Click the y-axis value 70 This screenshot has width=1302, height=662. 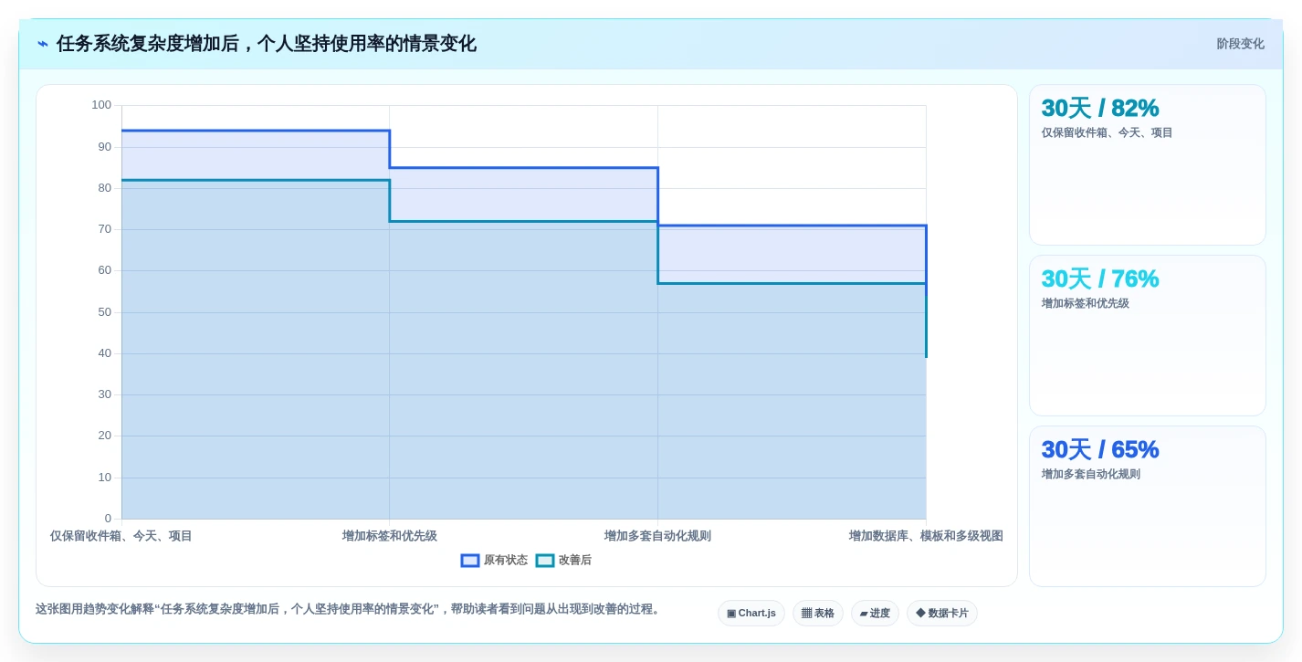[105, 229]
